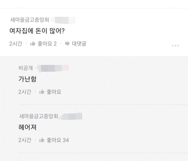Screen dimensions: 188x161
Task: Click "2시간" timestamp under the top comment
Action: click(16, 44)
